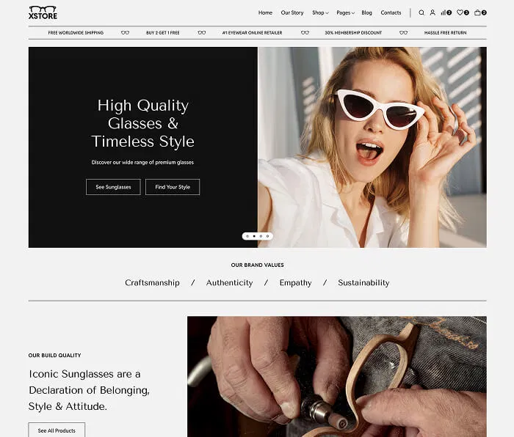Click the See All Products button
Screen dimensions: 514x437
click(x=57, y=430)
